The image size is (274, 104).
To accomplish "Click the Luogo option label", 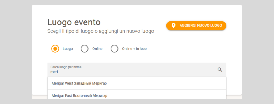I will [x=68, y=49].
